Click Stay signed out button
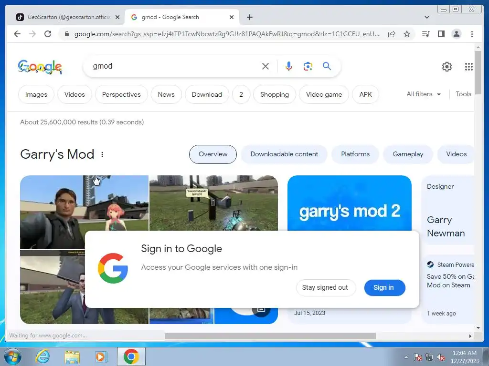 coord(325,287)
